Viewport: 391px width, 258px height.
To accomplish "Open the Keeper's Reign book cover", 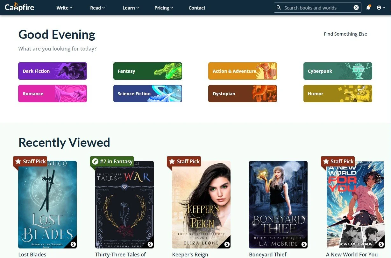I will click(201, 205).
